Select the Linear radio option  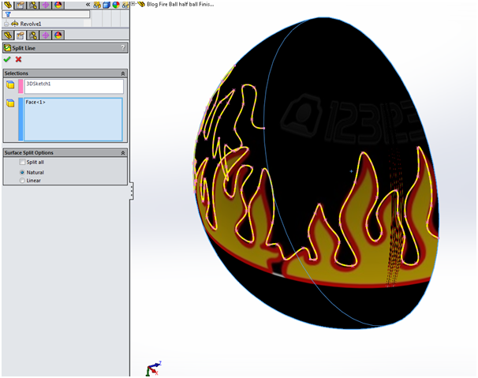22,181
